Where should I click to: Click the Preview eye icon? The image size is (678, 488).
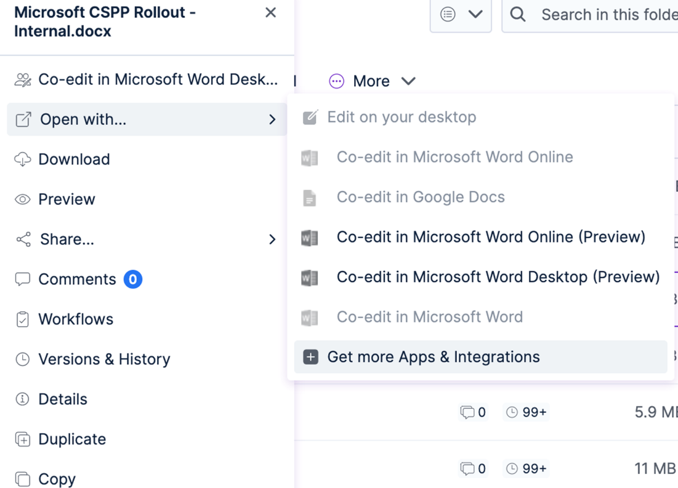click(x=23, y=199)
